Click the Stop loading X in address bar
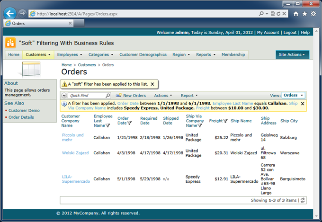Image resolution: width=322 pixels, height=222 pixels. point(284,14)
